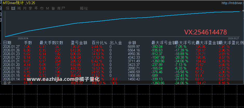Click floating profit value 168.85
The height and width of the screenshot is (108, 244).
[x=201, y=57]
